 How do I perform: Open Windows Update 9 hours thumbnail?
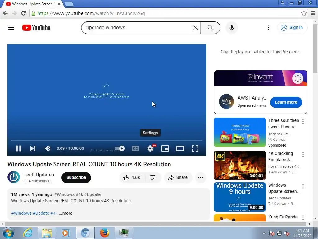point(240,197)
